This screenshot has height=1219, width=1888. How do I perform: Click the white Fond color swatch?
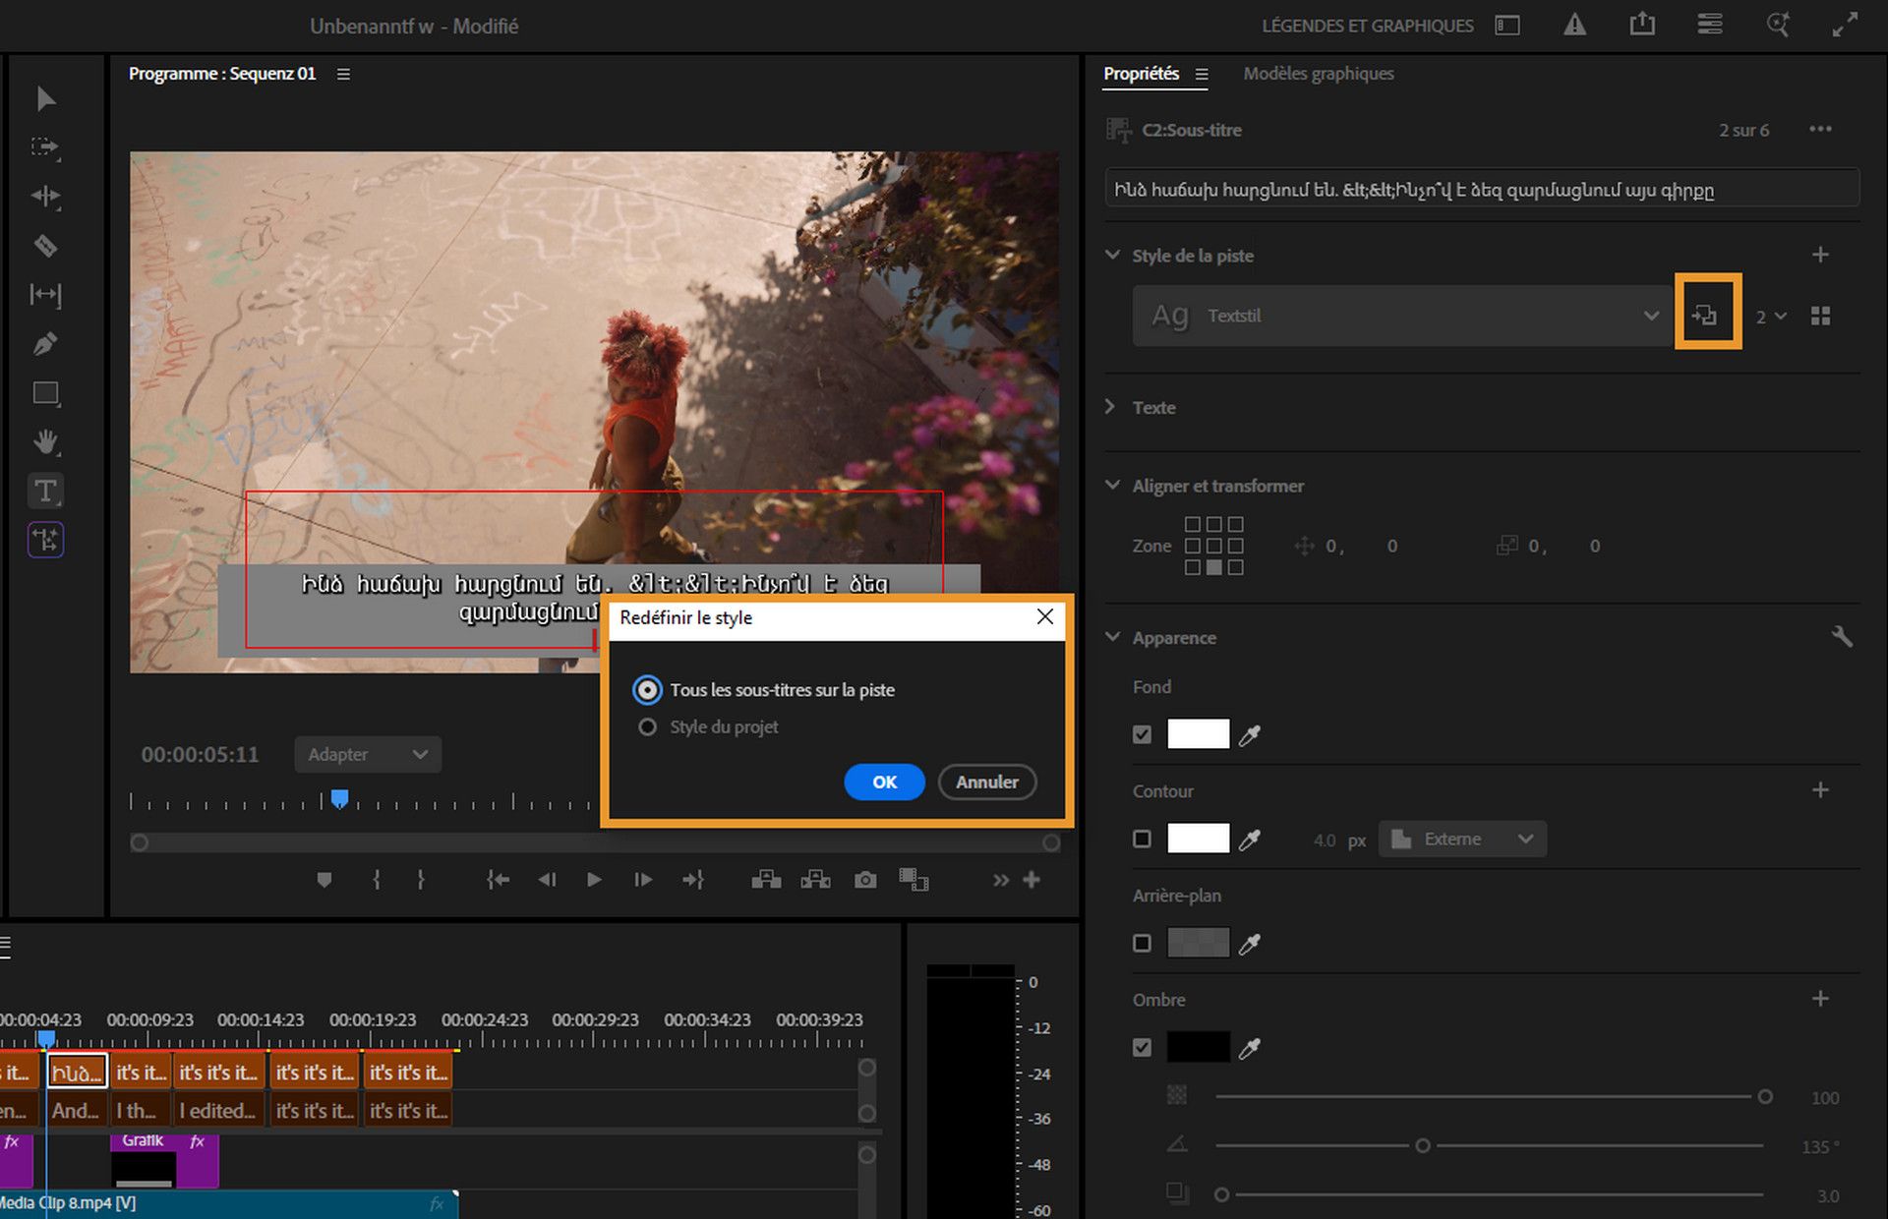pos(1198,733)
